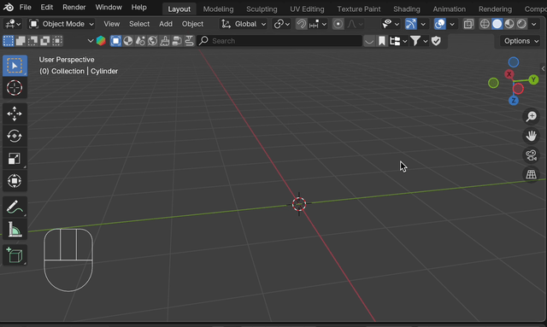The height and width of the screenshot is (327, 547).
Task: Switch to Wireframe viewport shading
Action: 485,24
